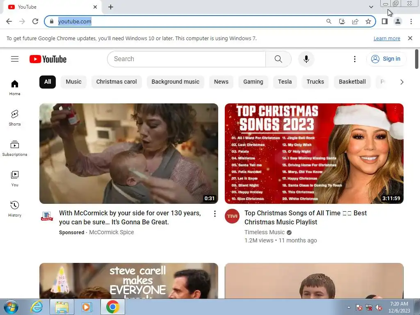Close the YouTube browser tab
This screenshot has height=315, width=420.
point(95,7)
